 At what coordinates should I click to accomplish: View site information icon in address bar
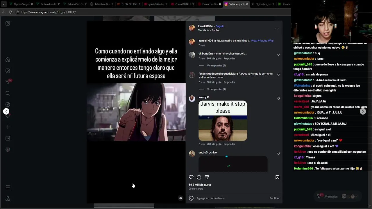pos(18,12)
